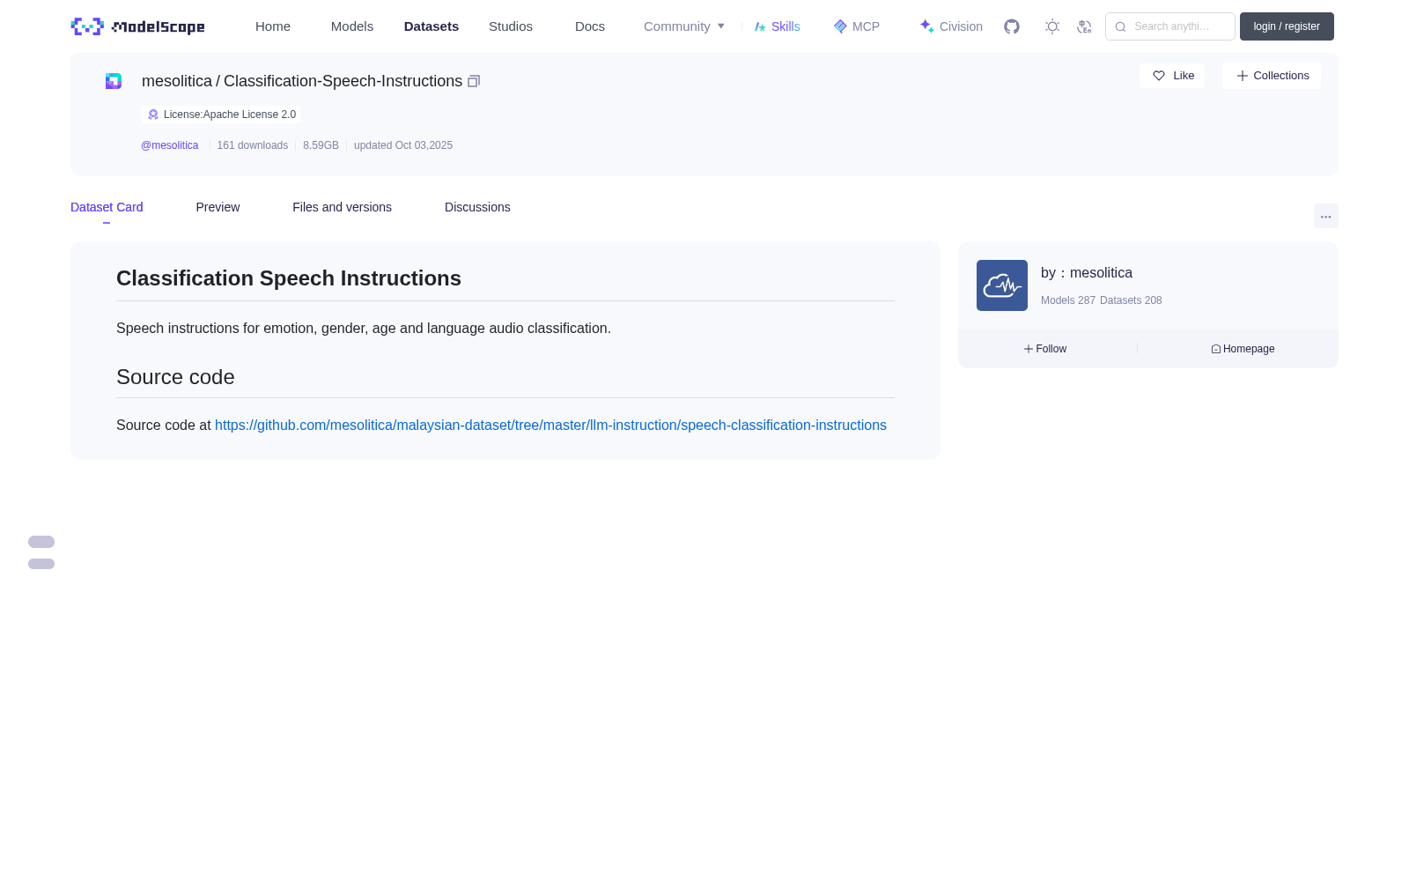Click the Apache License 2.0 tag
The width and height of the screenshot is (1409, 881).
pyautogui.click(x=221, y=115)
